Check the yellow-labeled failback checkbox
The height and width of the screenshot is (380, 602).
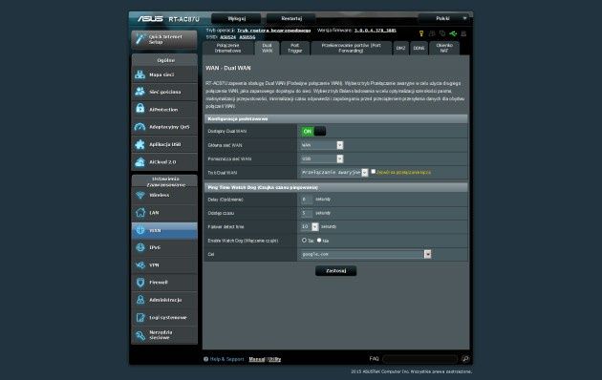click(x=374, y=172)
